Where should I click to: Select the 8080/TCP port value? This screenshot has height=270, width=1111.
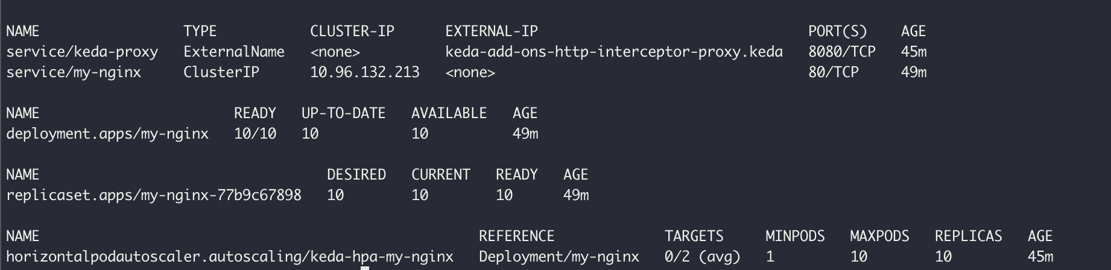(x=842, y=52)
